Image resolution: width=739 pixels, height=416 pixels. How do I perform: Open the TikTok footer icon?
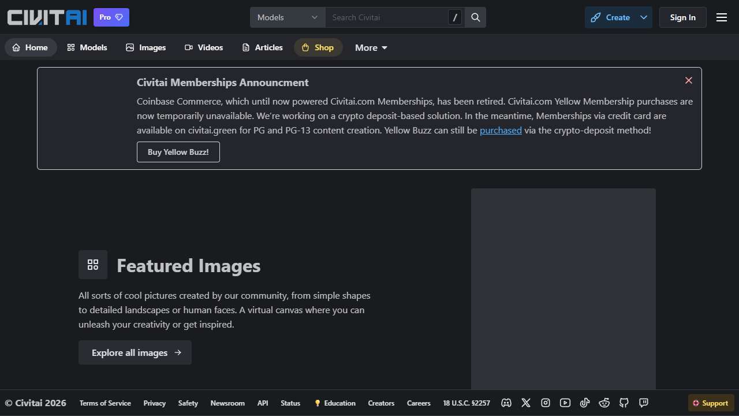click(x=585, y=403)
